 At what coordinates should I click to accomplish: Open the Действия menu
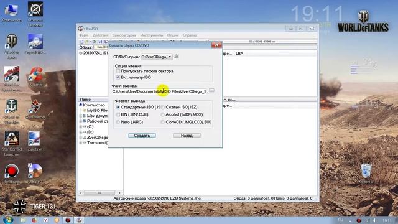coord(101,35)
